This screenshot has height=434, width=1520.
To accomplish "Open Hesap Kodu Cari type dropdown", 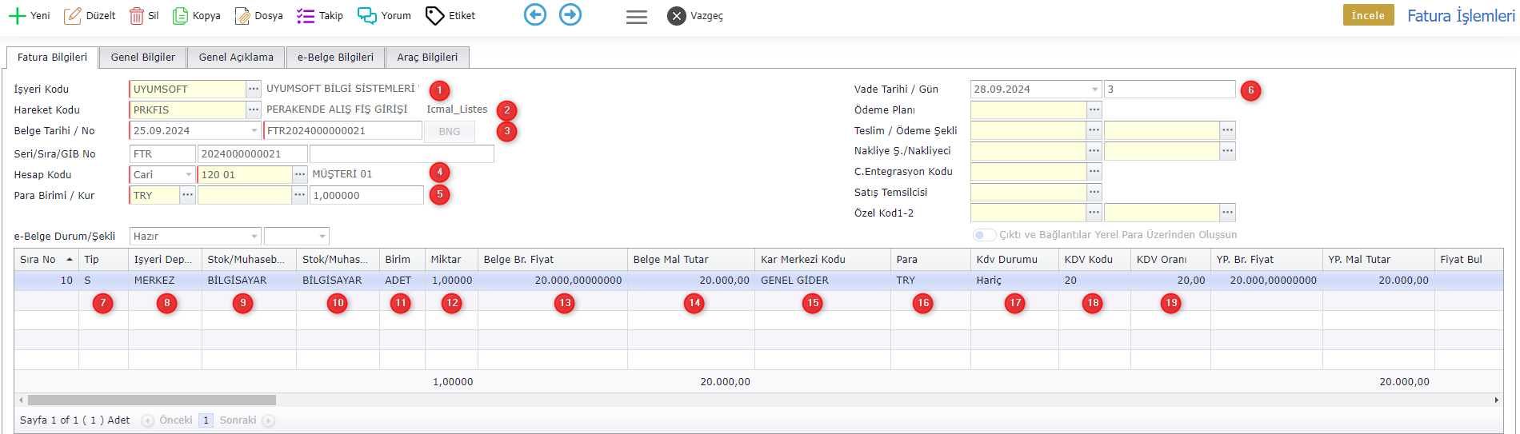I will tap(189, 174).
